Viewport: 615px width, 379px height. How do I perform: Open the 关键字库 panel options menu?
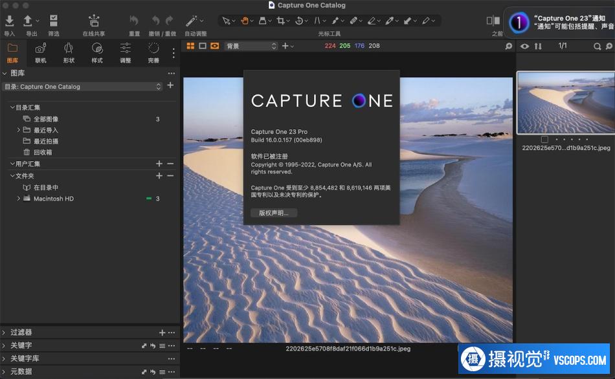click(172, 358)
